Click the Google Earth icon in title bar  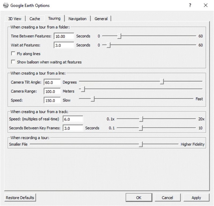(x=6, y=5)
